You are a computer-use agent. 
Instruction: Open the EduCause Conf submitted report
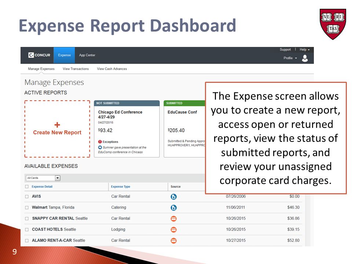click(x=184, y=129)
